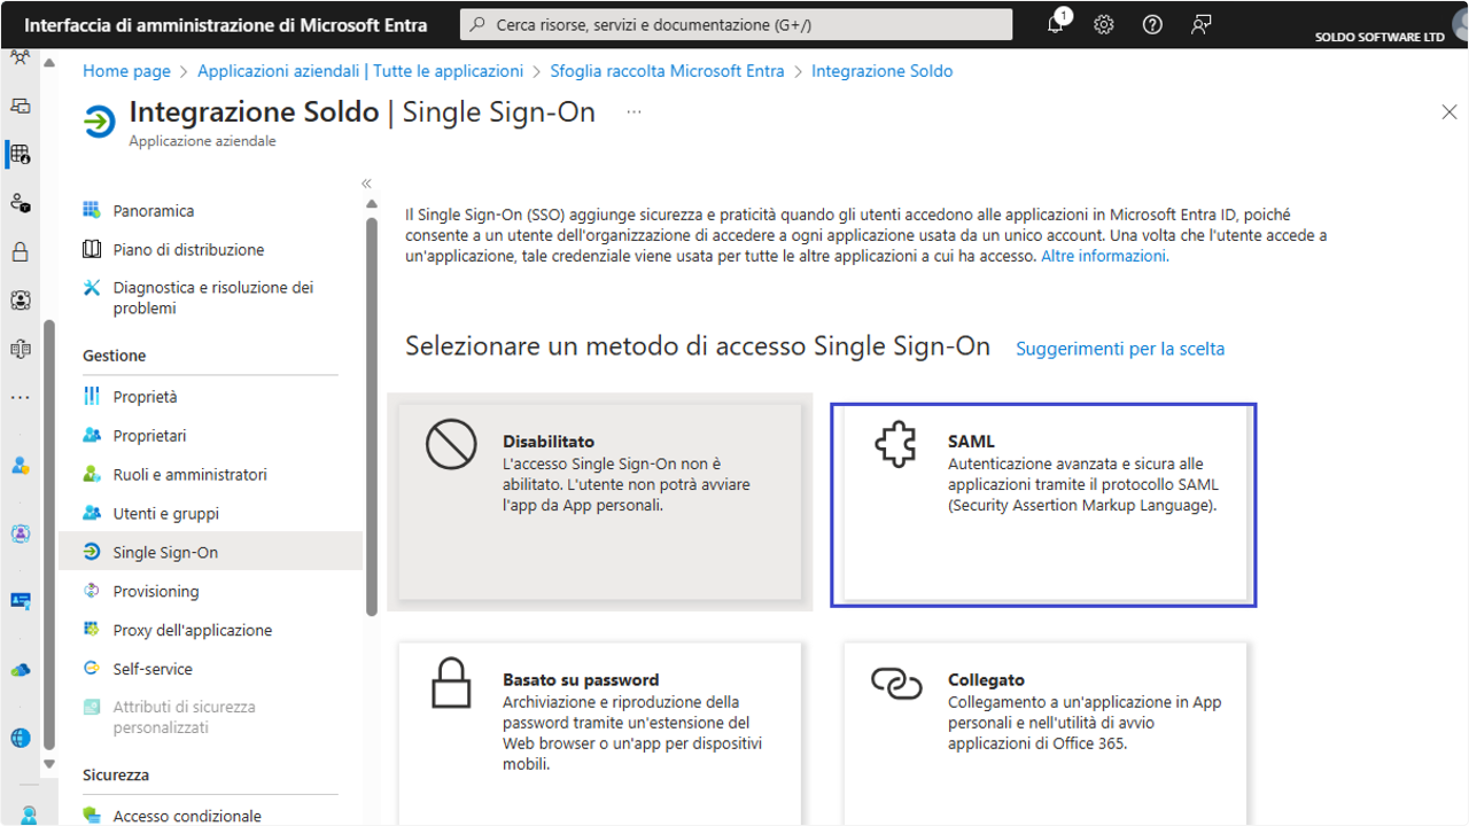Image resolution: width=1469 pixels, height=826 pixels.
Task: Open the settings gear icon
Action: tap(1103, 25)
